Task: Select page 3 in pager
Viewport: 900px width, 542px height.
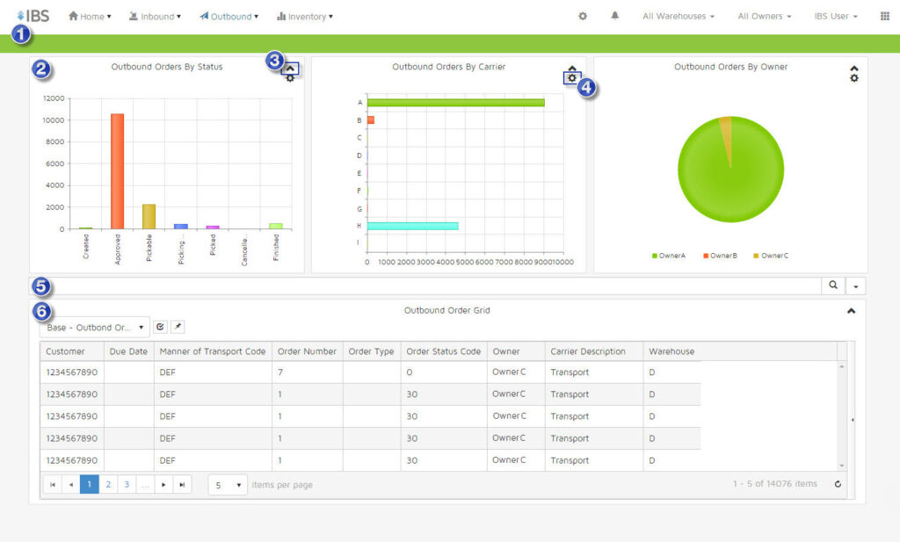Action: pyautogui.click(x=127, y=485)
